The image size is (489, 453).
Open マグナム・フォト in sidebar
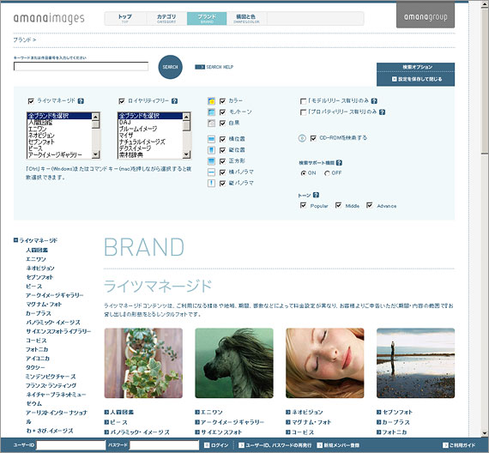click(44, 305)
